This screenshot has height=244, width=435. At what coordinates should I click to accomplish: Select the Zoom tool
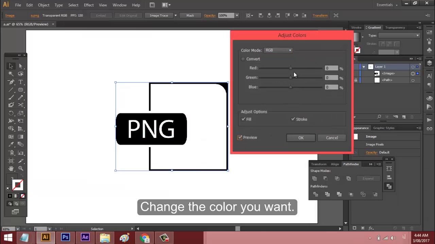(x=20, y=168)
